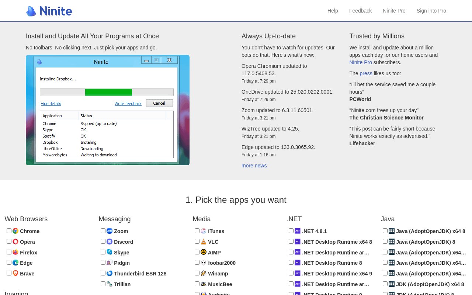Click the Edge label text
This screenshot has width=472, height=295.
(26, 263)
